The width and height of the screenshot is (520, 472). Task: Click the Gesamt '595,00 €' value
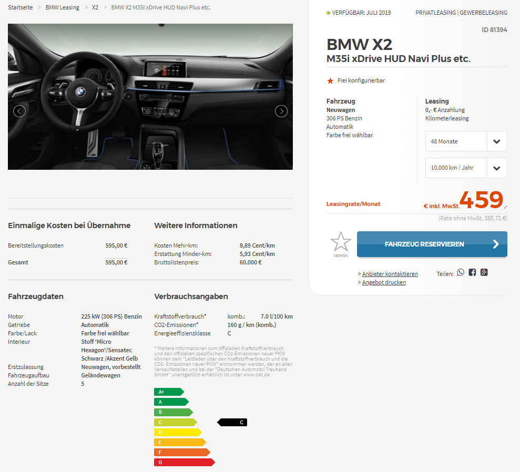pyautogui.click(x=116, y=262)
